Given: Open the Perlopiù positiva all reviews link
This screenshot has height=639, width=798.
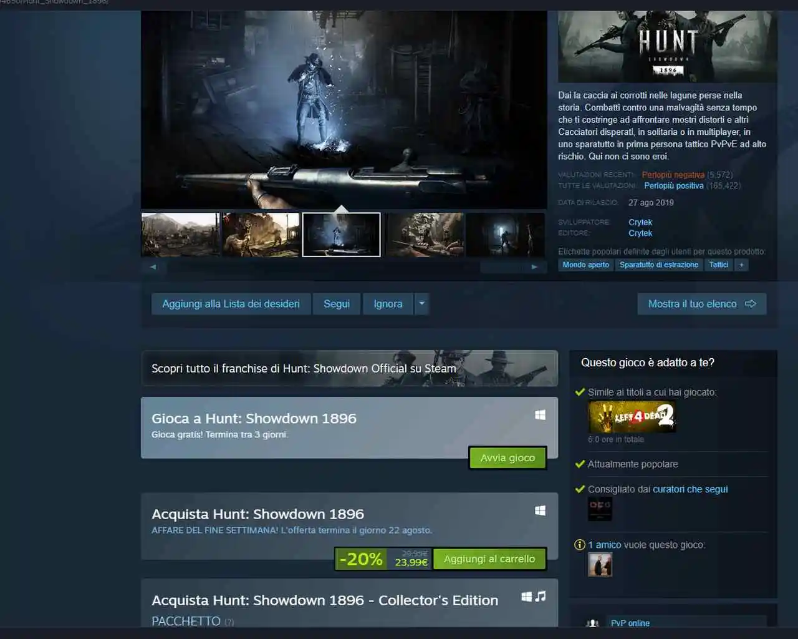Looking at the screenshot, I should (674, 186).
